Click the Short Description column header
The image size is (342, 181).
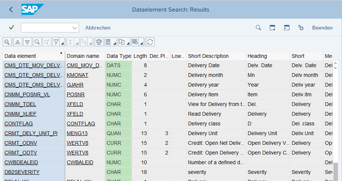[208, 56]
